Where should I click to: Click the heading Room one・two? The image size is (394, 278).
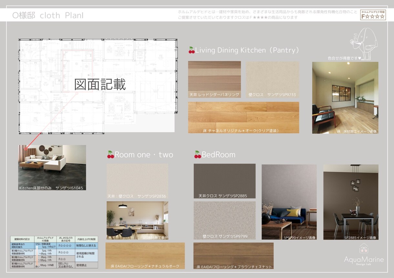point(144,155)
